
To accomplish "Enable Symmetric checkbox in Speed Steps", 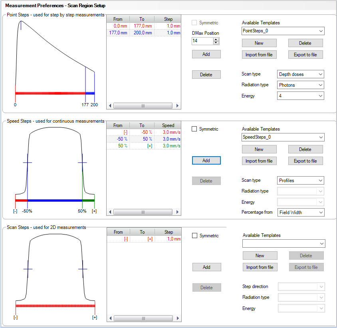I will tap(195, 129).
